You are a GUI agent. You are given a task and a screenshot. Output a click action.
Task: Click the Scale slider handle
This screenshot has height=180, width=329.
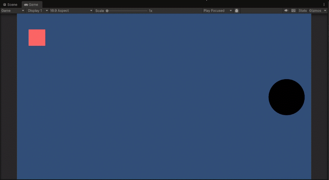(x=107, y=10)
